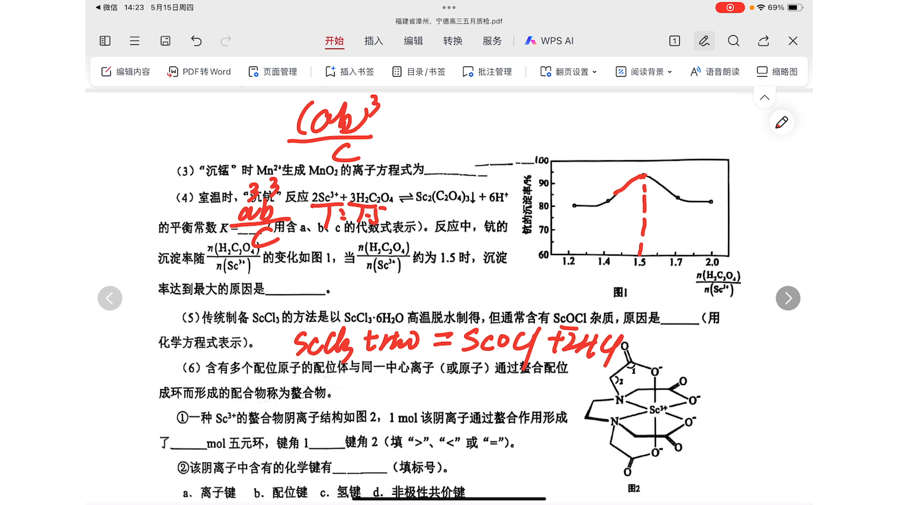This screenshot has height=505, width=898.
Task: Tap the 图2 structure caption
Action: (634, 488)
